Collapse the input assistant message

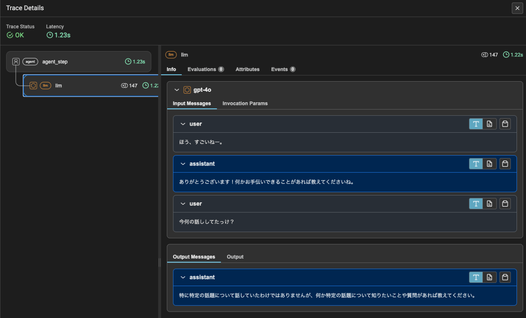pos(183,164)
